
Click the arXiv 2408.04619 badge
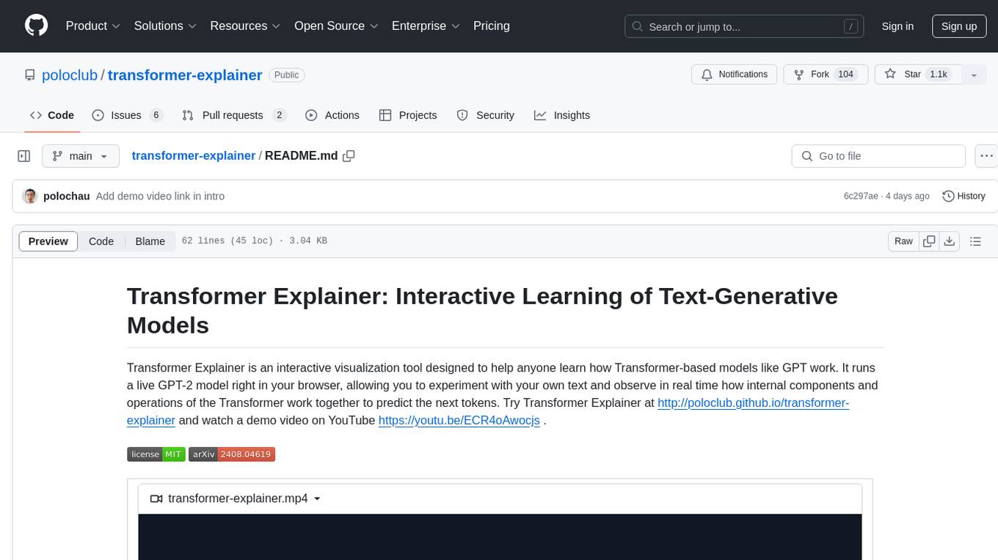tap(232, 454)
